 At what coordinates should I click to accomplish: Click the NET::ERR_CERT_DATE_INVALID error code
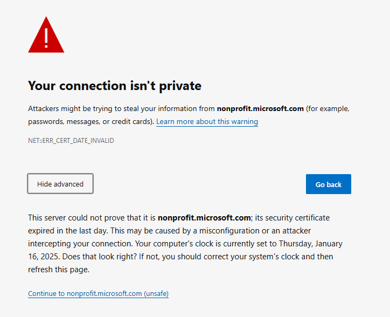(x=71, y=141)
